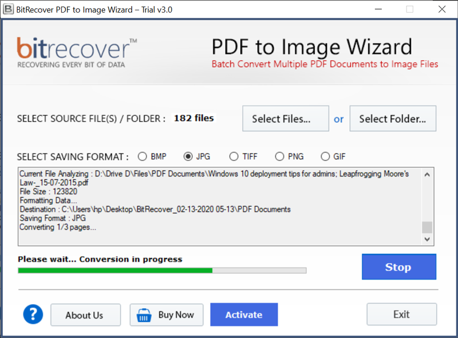Stop the conversion in progress

coord(399,266)
